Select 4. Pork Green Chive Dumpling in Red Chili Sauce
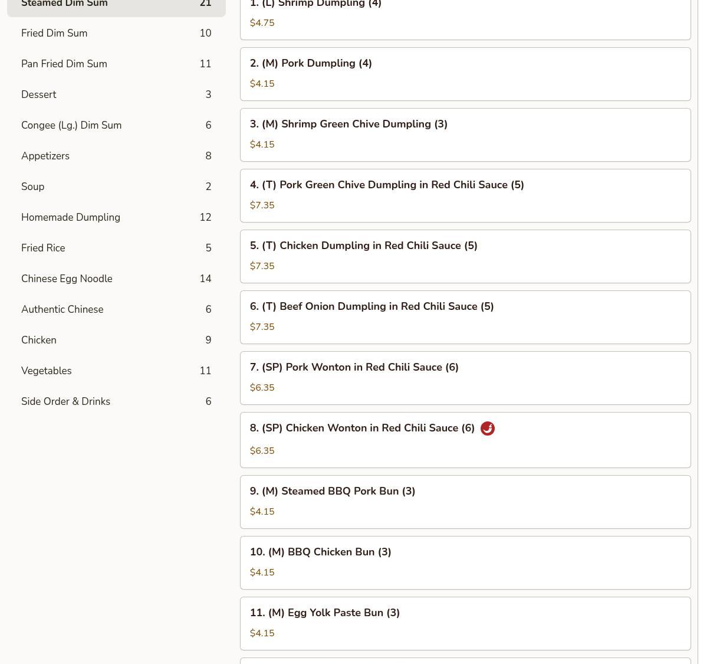 pyautogui.click(x=465, y=196)
